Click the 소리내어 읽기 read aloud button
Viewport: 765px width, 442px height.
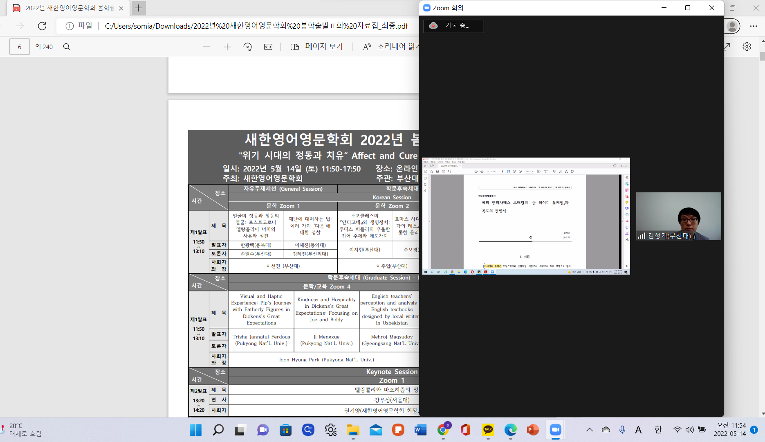pyautogui.click(x=390, y=47)
